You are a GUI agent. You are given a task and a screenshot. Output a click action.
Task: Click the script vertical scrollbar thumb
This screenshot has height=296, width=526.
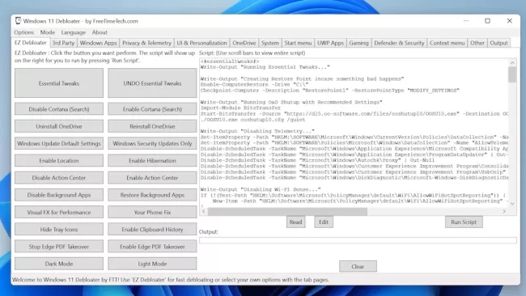point(512,74)
